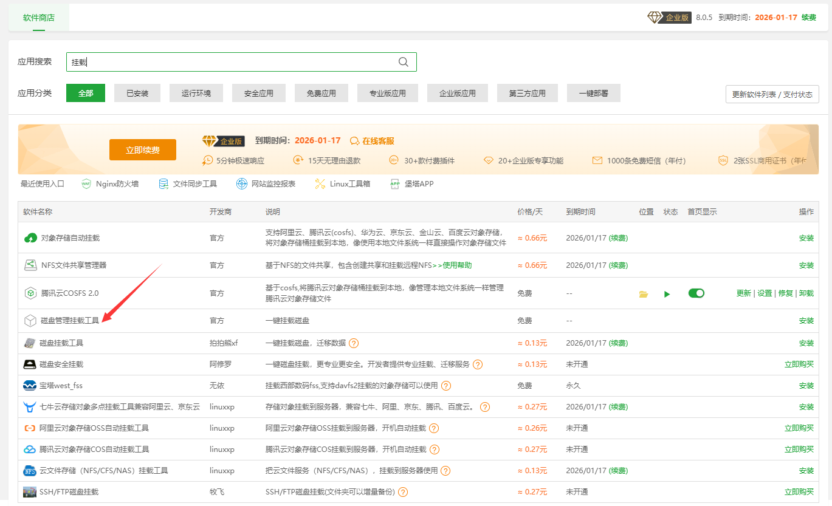832x506 pixels.
Task: Click the SSH/FTP磁盘挂载 plugin icon
Action: tap(30, 492)
